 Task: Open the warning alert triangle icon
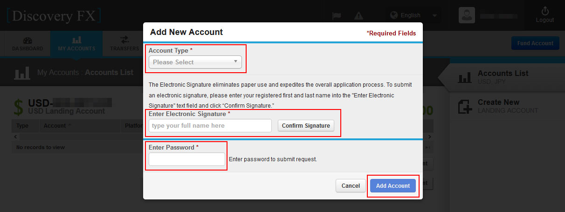358,15
